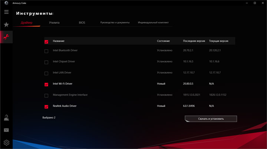Open the mail envelope icon in sidebar
Image resolution: width=267 pixels, height=149 pixels.
(x=6, y=130)
